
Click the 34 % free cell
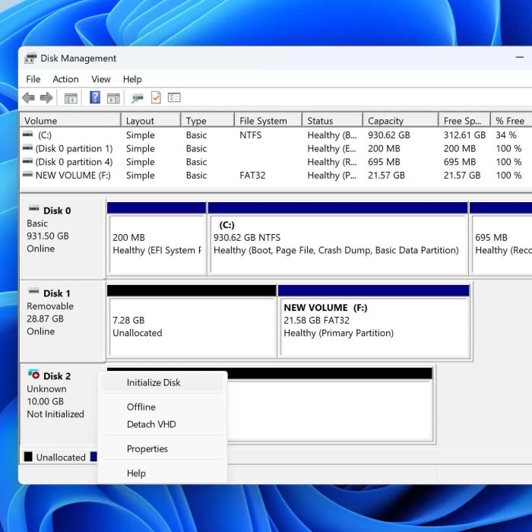[x=506, y=135]
